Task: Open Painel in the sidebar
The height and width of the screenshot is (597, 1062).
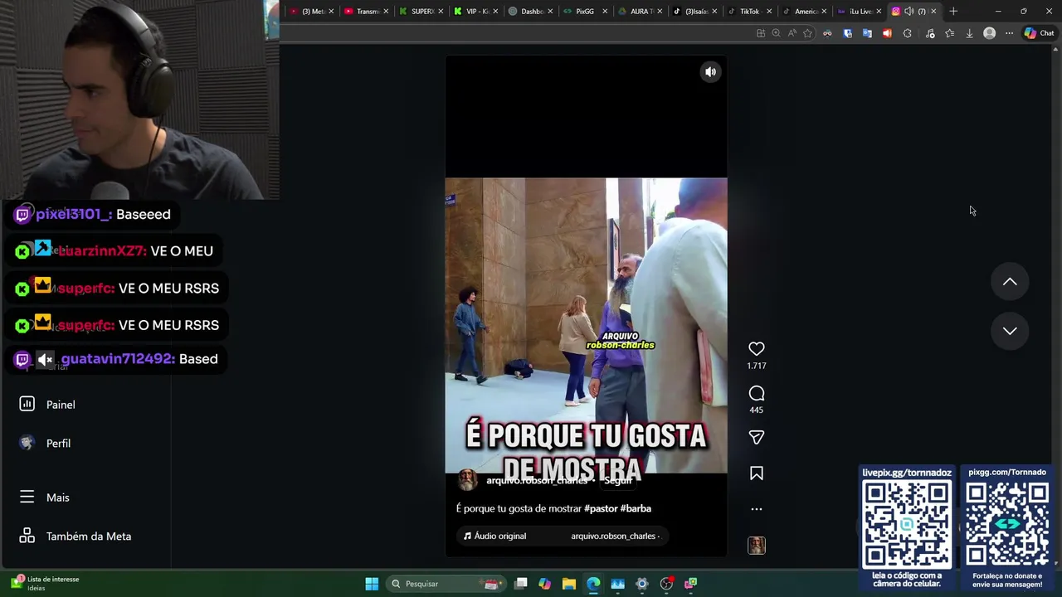Action: 61,405
